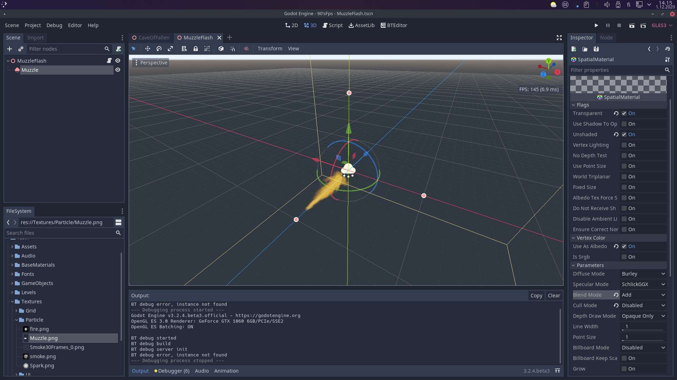Select the Move tool in the 3D viewport
This screenshot has height=380, width=677.
(x=148, y=49)
